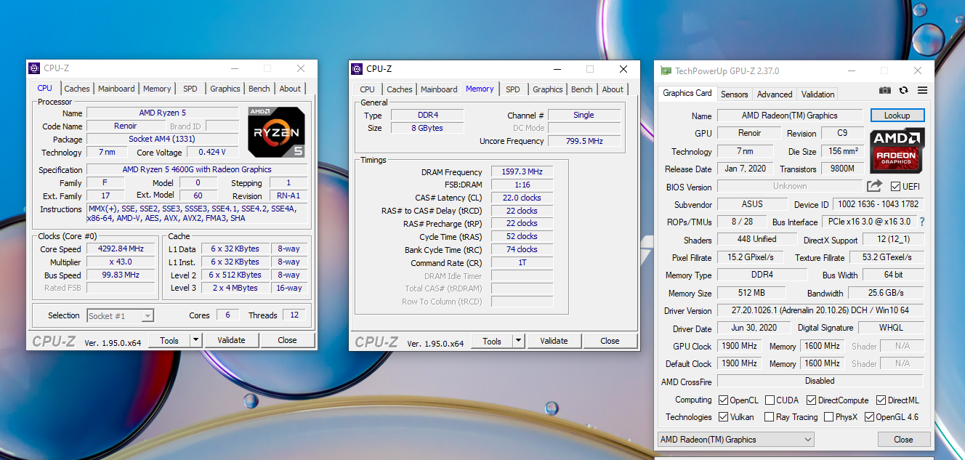Image resolution: width=965 pixels, height=460 pixels.
Task: Toggle the Ray Tracing checkbox
Action: click(x=770, y=417)
